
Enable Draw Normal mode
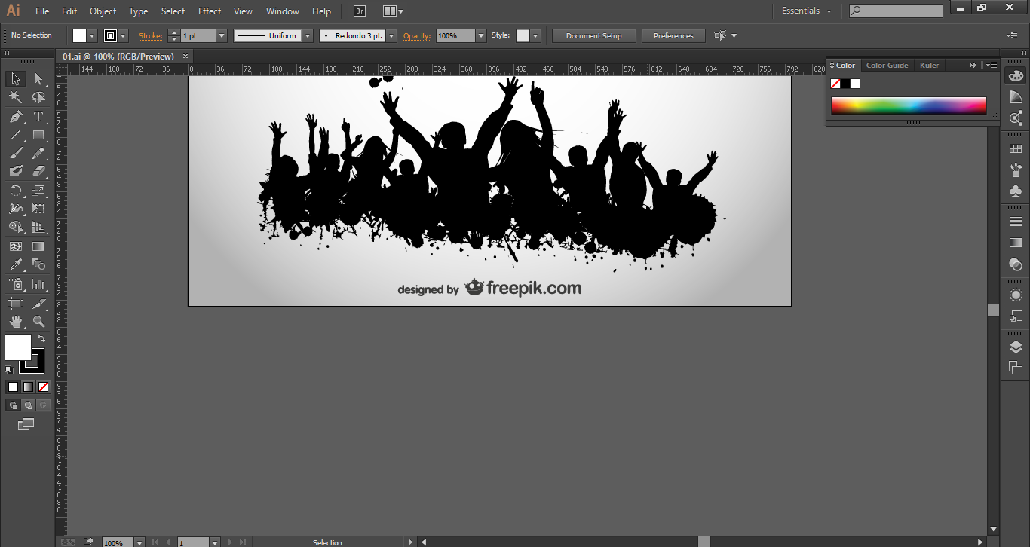[13, 405]
